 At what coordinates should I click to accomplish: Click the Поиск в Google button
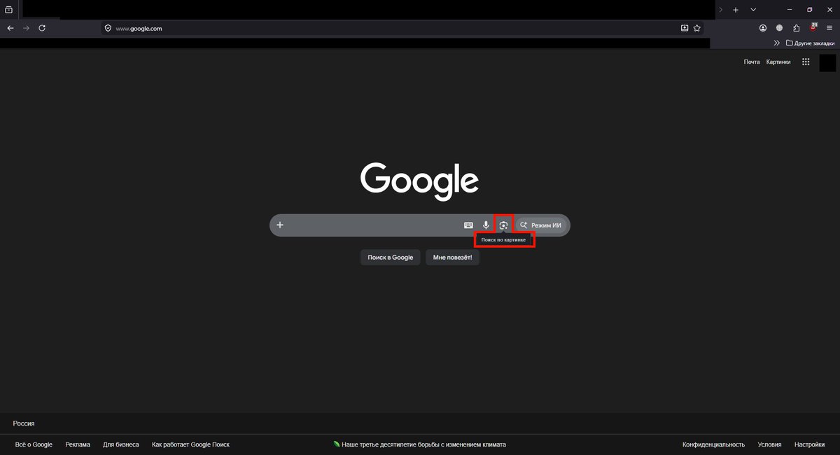(x=391, y=258)
